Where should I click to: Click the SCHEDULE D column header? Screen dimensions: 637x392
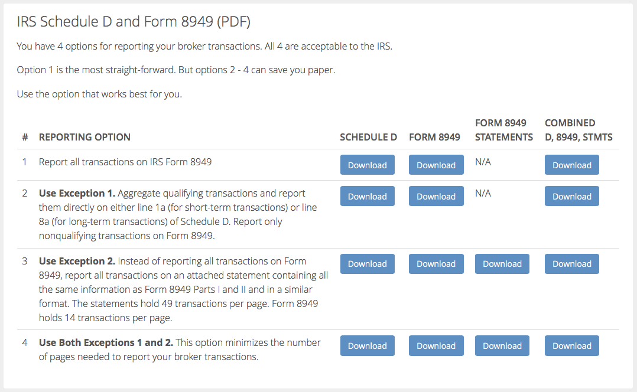tap(368, 137)
